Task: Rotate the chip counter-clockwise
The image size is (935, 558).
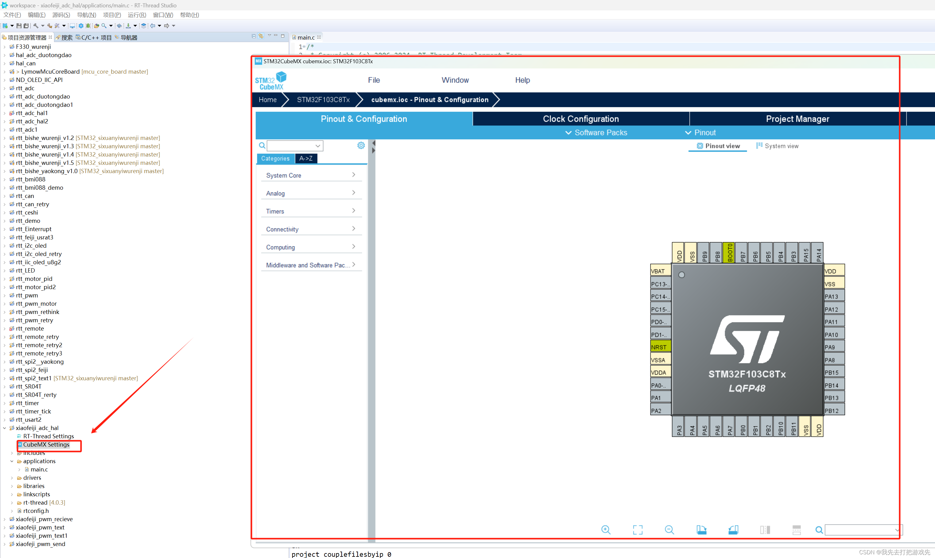Action: [x=733, y=530]
